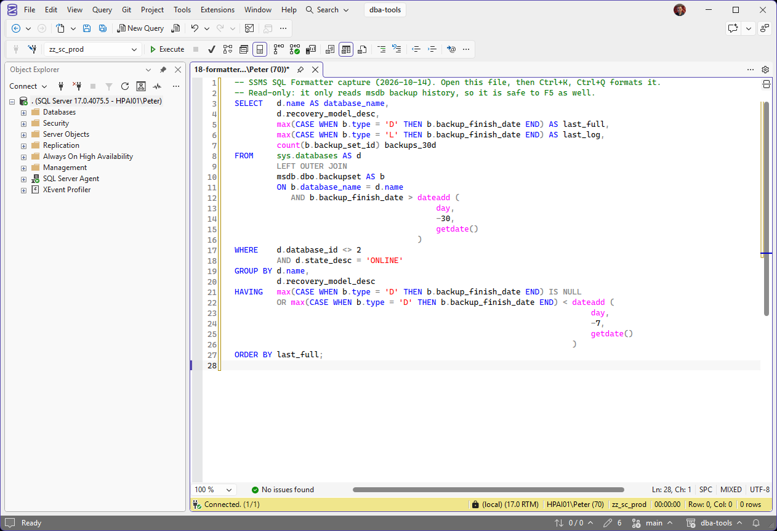Click the Undo icon
Screen dimensions: 777x531
195,28
